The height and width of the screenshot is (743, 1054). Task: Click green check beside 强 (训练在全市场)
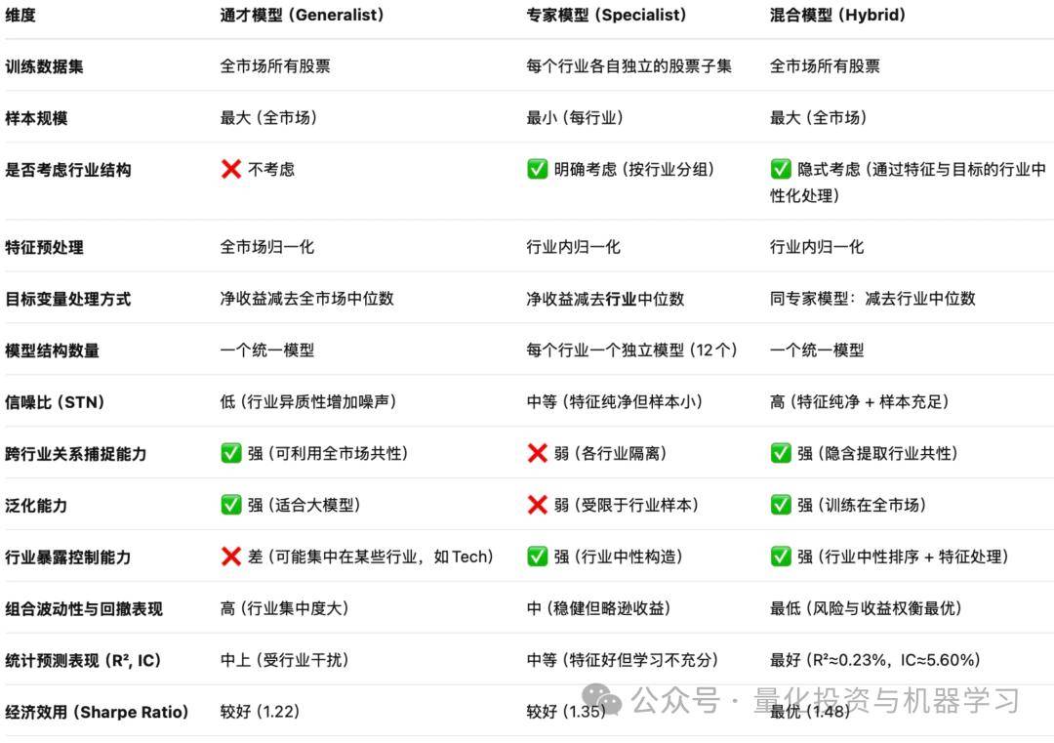[x=781, y=505]
